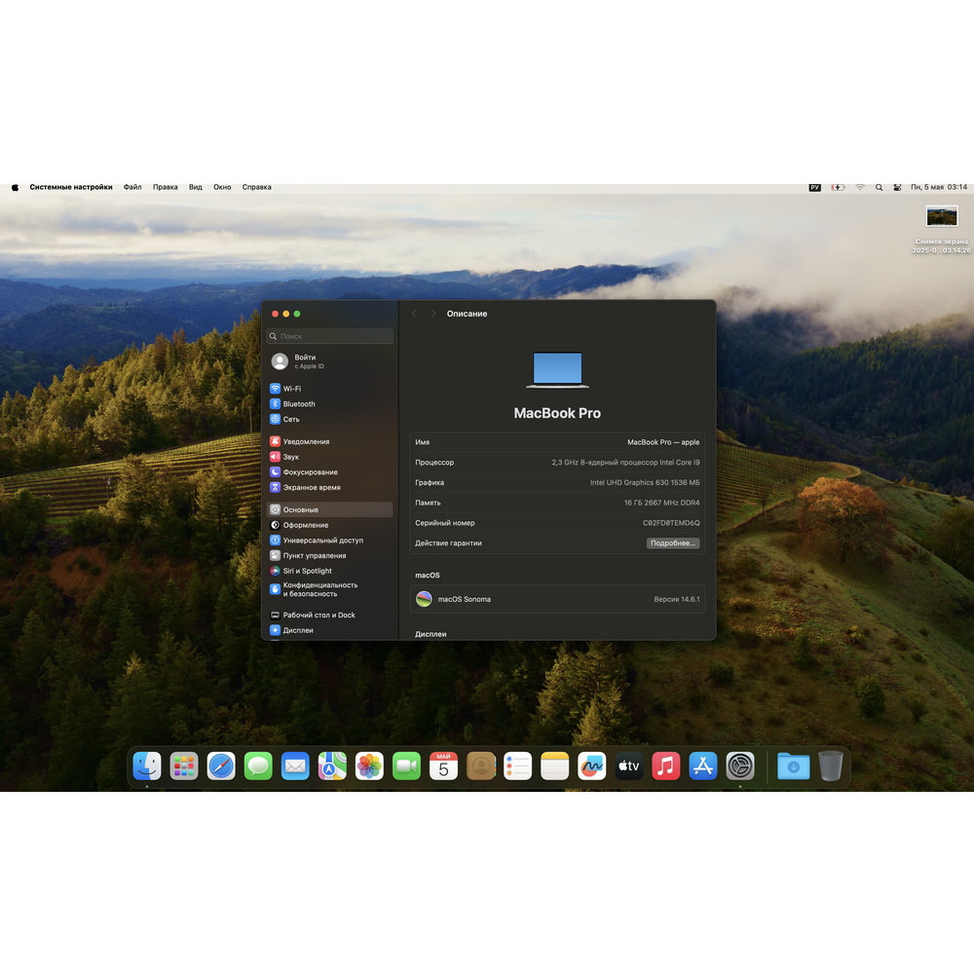Viewport: 974px width, 974px height.
Task: Launch Finder from the Dock
Action: (x=147, y=766)
